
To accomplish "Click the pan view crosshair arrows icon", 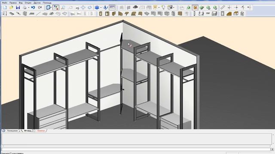I will tap(83, 8).
